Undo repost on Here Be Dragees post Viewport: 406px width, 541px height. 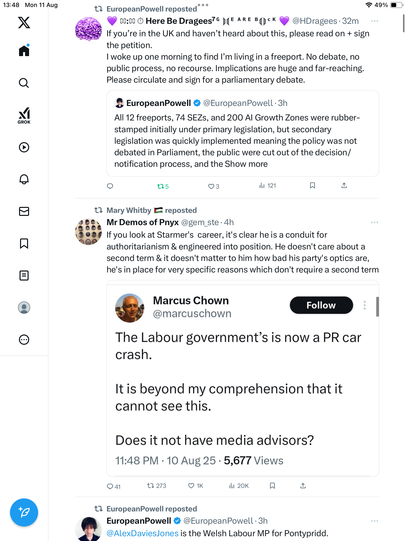pyautogui.click(x=162, y=186)
